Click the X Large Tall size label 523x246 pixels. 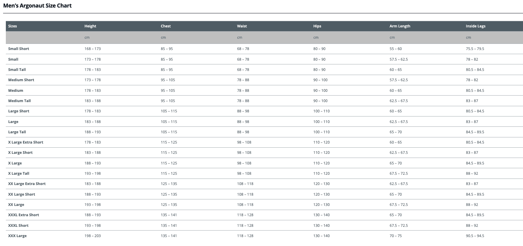pos(19,173)
